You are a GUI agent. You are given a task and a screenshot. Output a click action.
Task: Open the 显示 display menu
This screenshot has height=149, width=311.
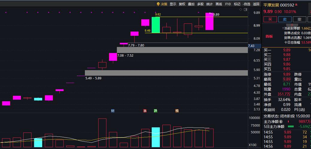pyautogui.click(x=173, y=4)
